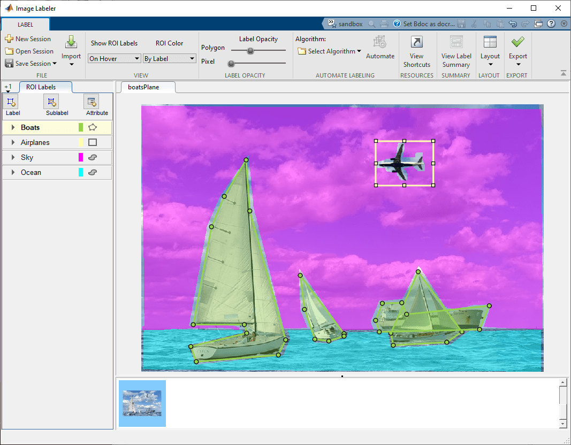Viewport: 571px width, 445px height.
Task: Switch to the LABEL ribbon tab
Action: click(x=25, y=25)
